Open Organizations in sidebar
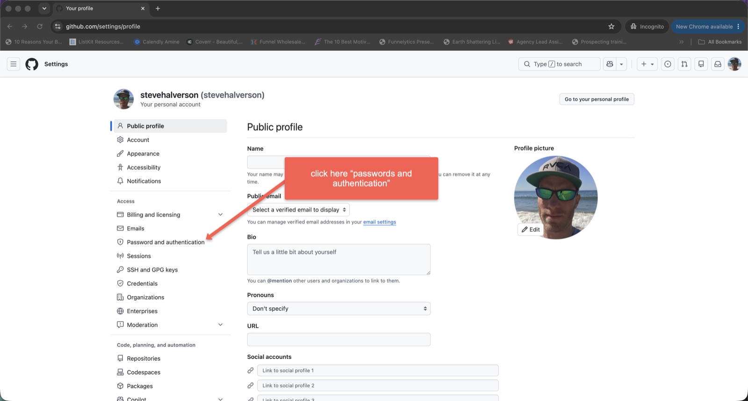Image resolution: width=748 pixels, height=401 pixels. (x=170, y=298)
